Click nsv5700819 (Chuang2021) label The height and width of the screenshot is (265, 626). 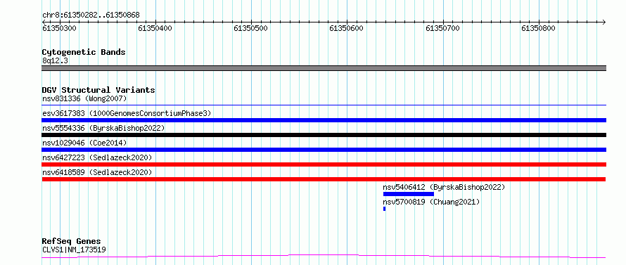tap(431, 202)
